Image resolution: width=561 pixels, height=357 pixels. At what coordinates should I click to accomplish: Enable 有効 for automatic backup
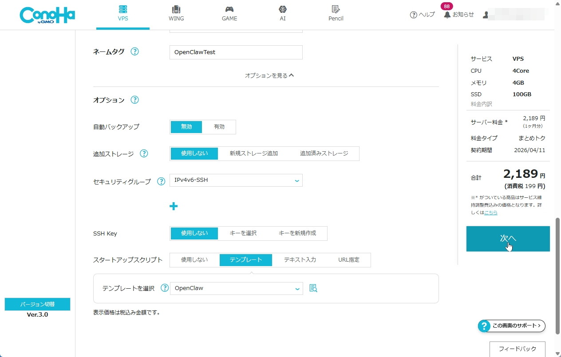[x=220, y=127]
